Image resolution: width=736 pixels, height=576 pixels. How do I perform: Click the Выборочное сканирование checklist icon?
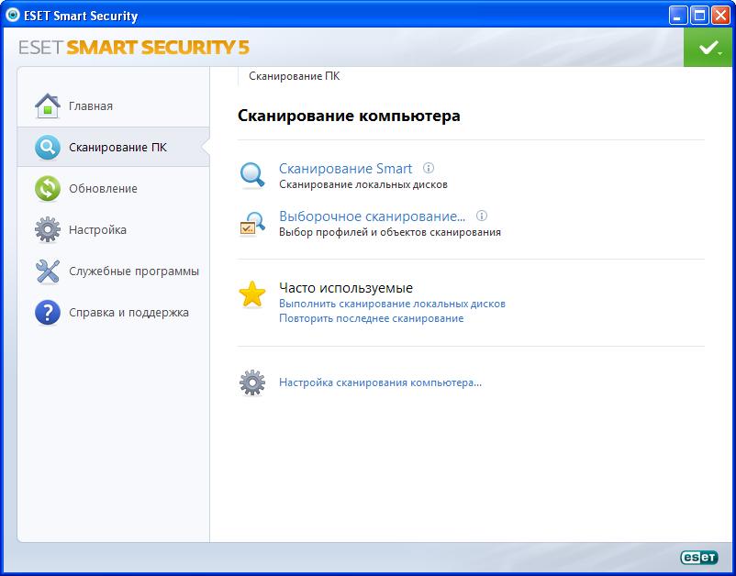(x=252, y=224)
